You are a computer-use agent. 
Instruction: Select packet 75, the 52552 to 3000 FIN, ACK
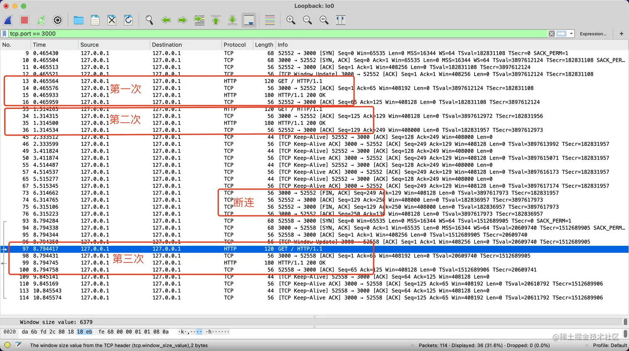pos(314,207)
